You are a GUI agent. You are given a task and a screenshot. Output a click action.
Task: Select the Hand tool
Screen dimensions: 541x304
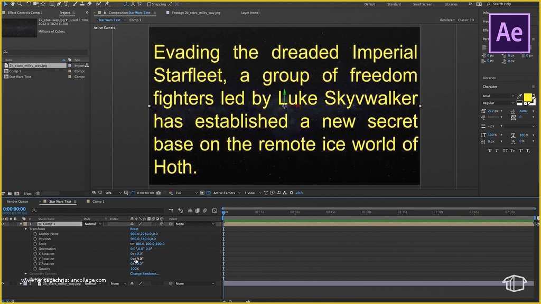(x=13, y=4)
